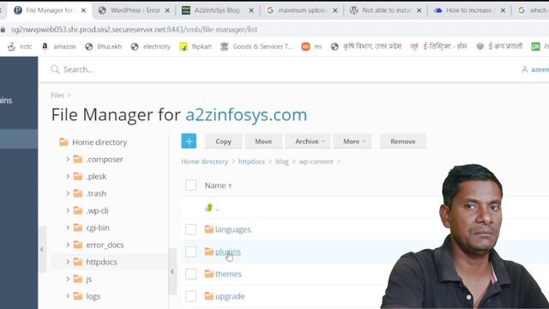Image resolution: width=549 pixels, height=309 pixels.
Task: Sort by the Name column header
Action: (x=215, y=185)
